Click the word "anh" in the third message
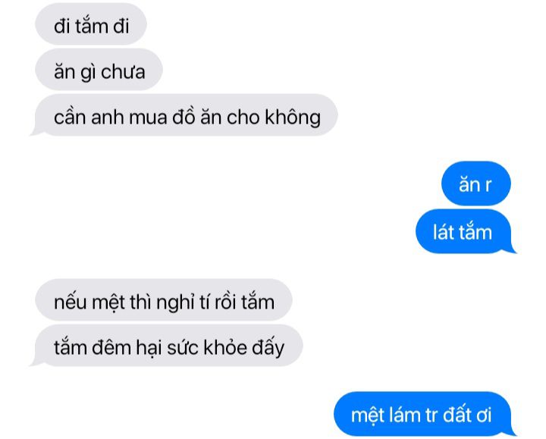546x439 pixels. [x=107, y=117]
